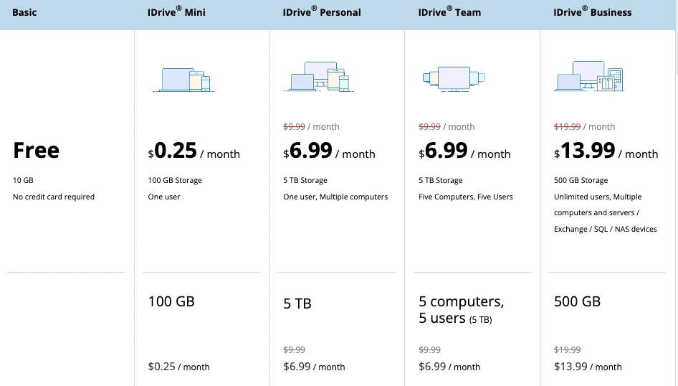Click the IDrive Personal devices illustration
Viewport: 678px width, 386px height.
point(320,77)
